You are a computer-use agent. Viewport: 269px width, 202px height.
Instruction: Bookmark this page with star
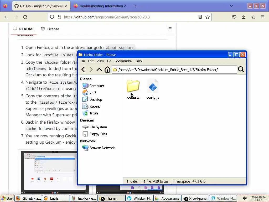208,17
